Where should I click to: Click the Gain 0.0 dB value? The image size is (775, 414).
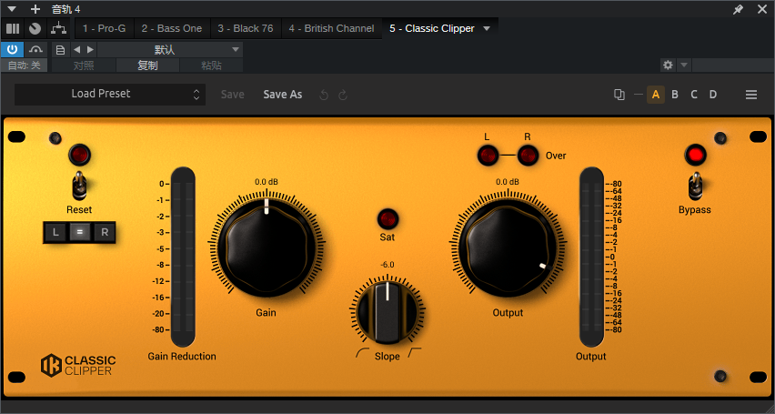[267, 182]
